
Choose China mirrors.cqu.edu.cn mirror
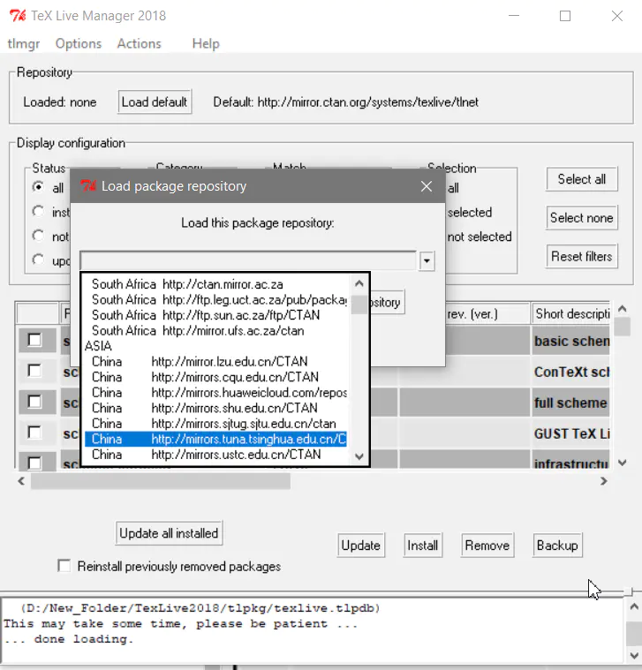[x=215, y=377]
